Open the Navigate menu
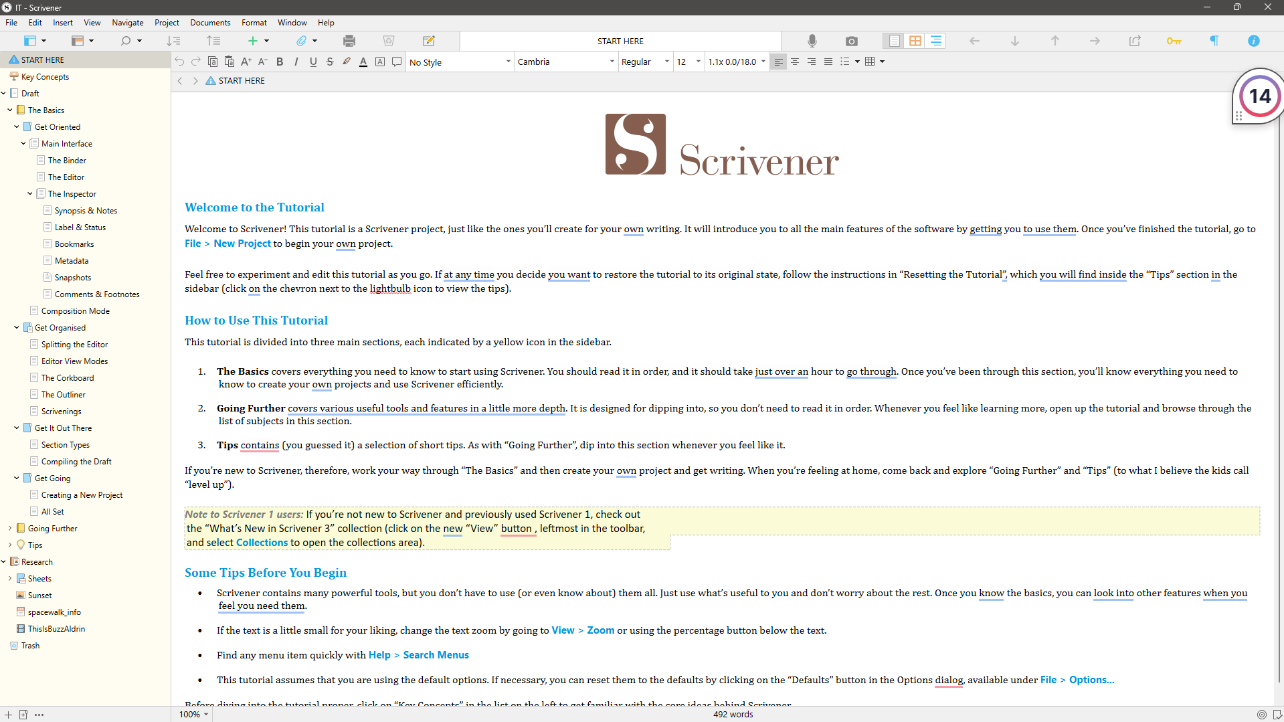 [x=128, y=23]
